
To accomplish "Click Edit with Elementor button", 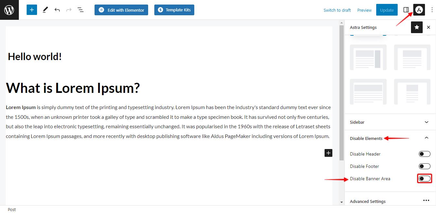I will (x=122, y=10).
